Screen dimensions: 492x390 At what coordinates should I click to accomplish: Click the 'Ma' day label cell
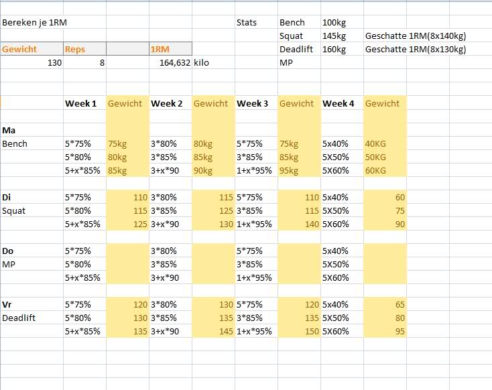click(x=9, y=130)
